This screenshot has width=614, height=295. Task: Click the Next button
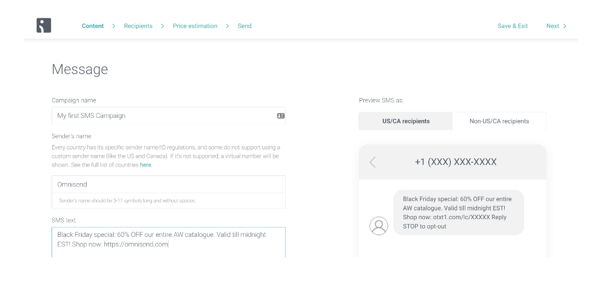tap(556, 26)
